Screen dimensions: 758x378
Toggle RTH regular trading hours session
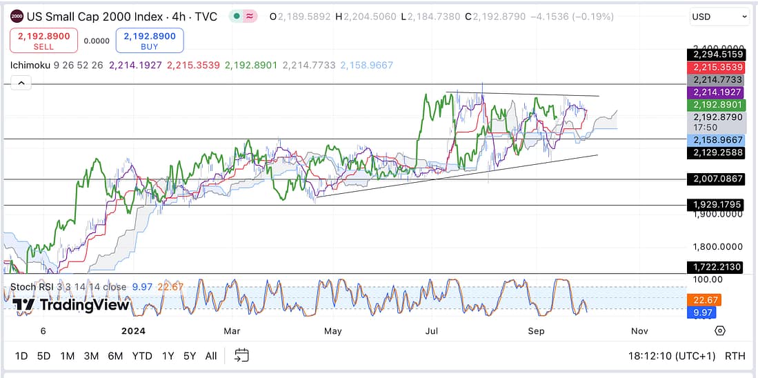coord(735,356)
